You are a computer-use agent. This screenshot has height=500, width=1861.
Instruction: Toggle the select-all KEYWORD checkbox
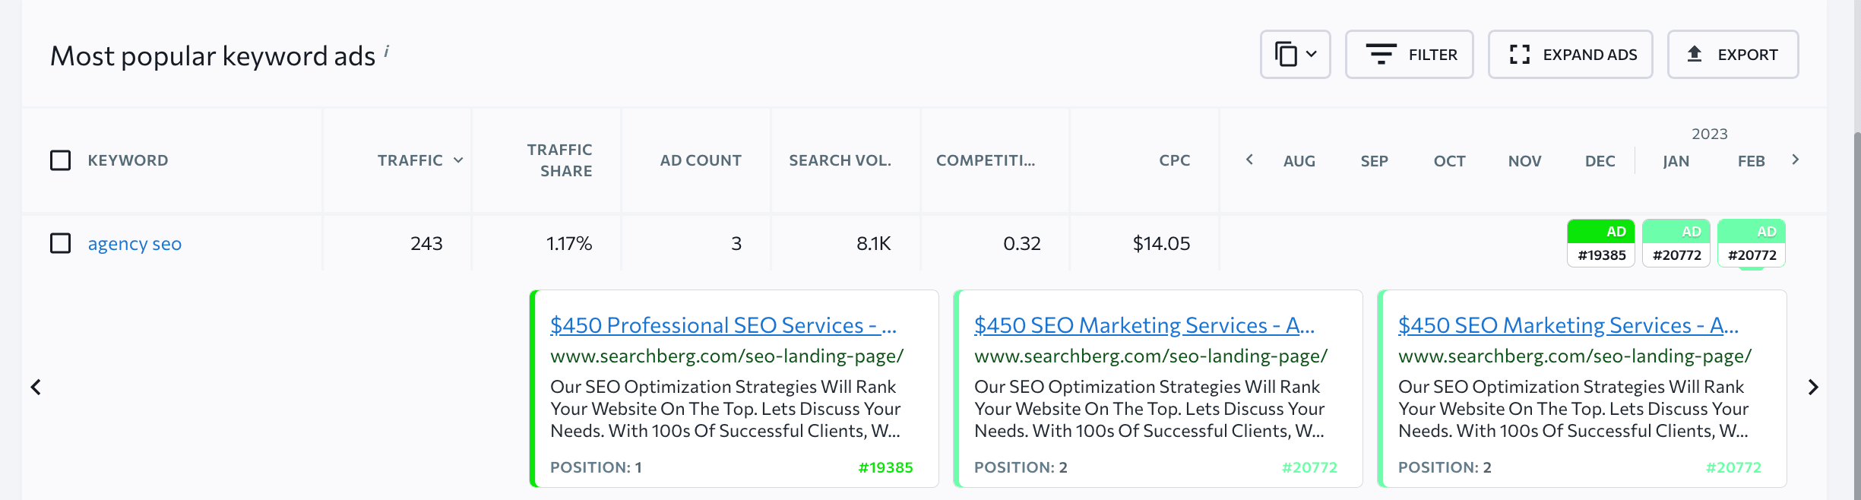point(60,160)
